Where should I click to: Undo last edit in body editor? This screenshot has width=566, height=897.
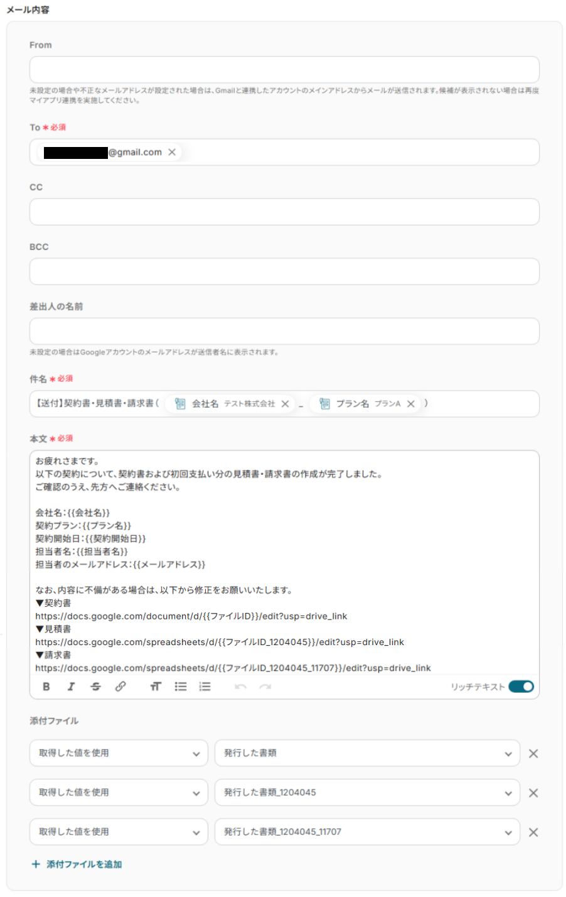pyautogui.click(x=240, y=687)
